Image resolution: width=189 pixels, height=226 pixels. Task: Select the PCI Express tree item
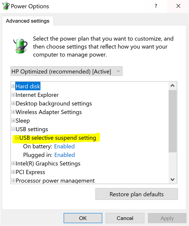coord(31,172)
